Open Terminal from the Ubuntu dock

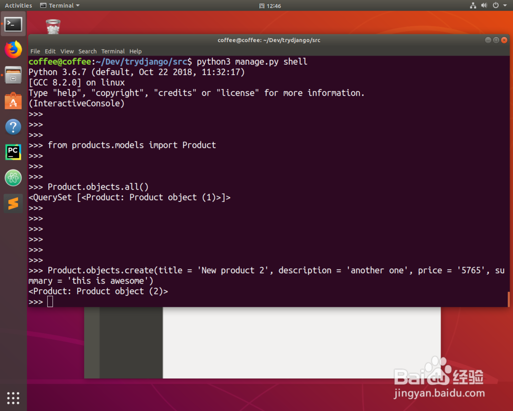(13, 24)
